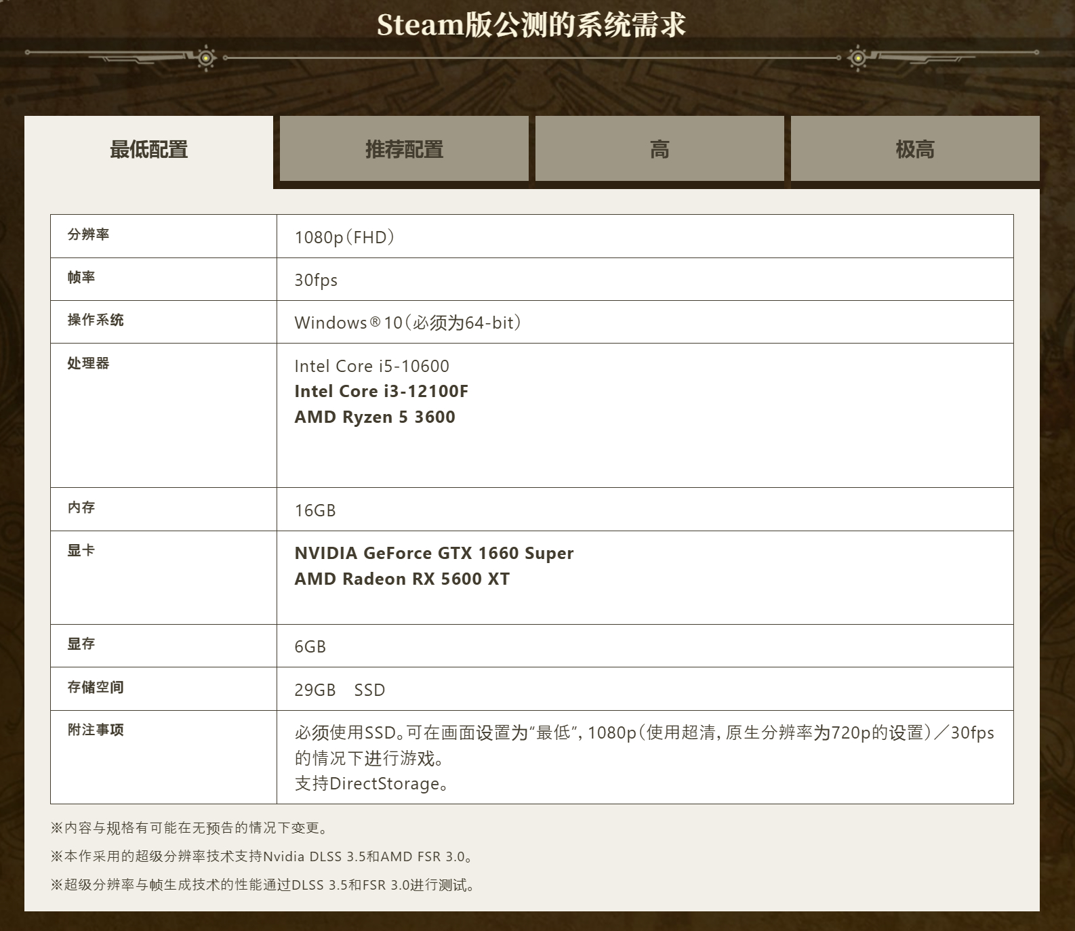The width and height of the screenshot is (1075, 931).
Task: Click AMD Radeon RX 5600 XT text
Action: click(402, 579)
